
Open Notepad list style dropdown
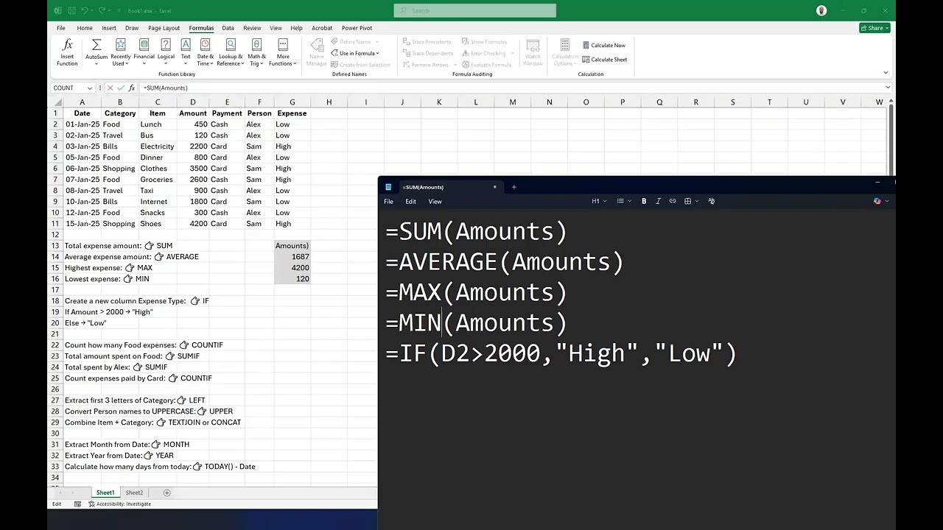(623, 201)
